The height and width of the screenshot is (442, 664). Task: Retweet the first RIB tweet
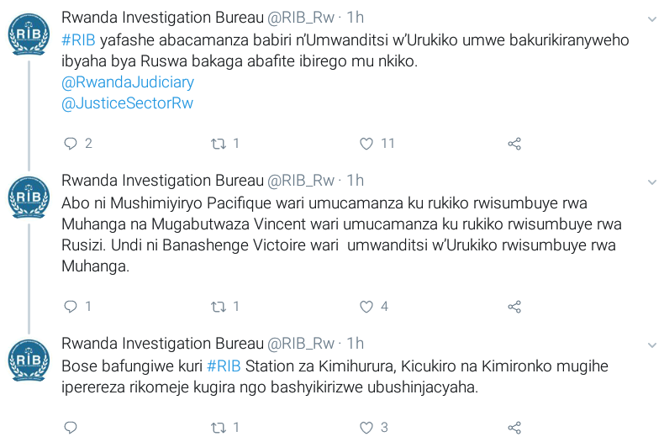(219, 144)
